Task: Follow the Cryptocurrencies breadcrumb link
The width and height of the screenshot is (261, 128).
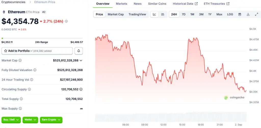Action: (x=13, y=2)
